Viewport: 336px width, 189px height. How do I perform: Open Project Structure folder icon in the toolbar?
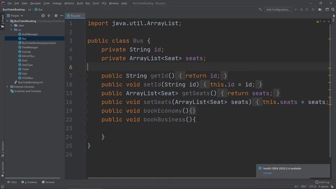tap(320, 9)
